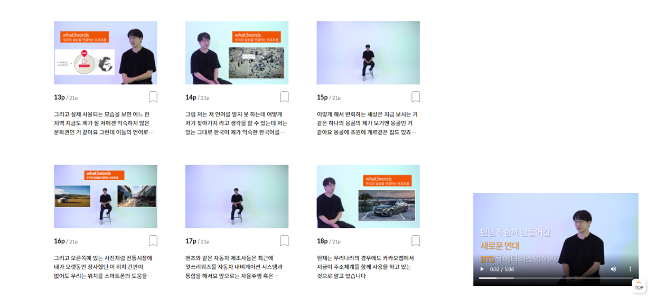This screenshot has height=300, width=656.
Task: Select the 17p page number label
Action: (x=198, y=241)
